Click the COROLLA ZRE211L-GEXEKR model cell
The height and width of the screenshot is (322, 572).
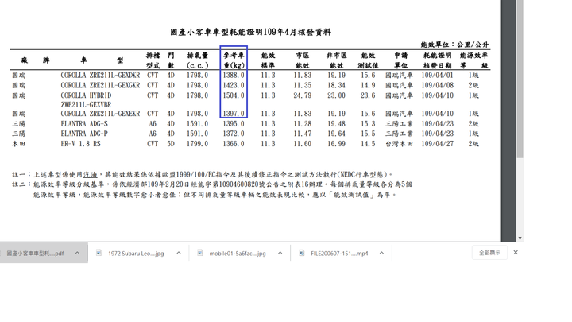click(100, 114)
